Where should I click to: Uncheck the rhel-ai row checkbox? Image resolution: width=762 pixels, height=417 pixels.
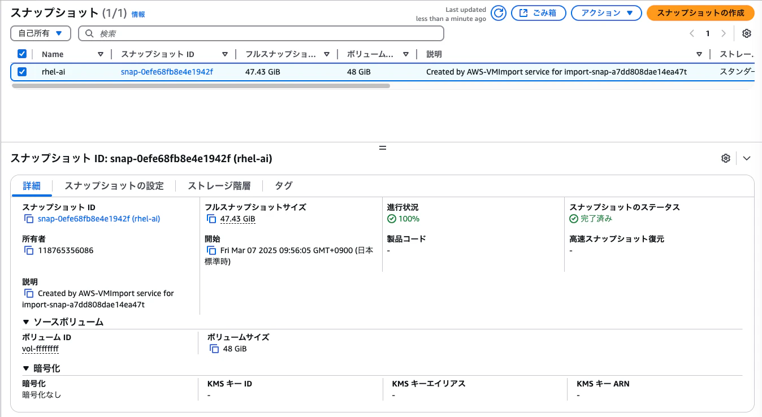coord(22,72)
